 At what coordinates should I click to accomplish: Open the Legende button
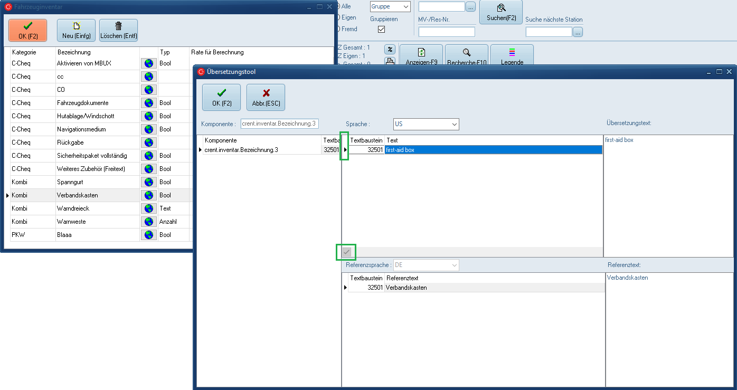click(512, 55)
